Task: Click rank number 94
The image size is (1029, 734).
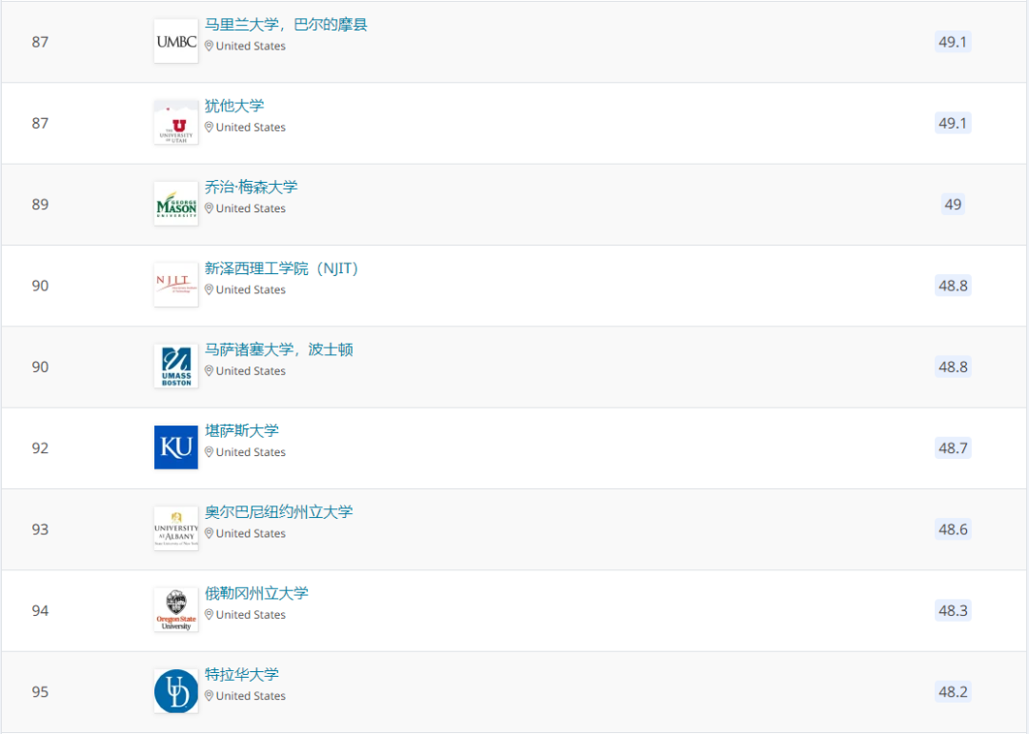Action: pyautogui.click(x=40, y=610)
